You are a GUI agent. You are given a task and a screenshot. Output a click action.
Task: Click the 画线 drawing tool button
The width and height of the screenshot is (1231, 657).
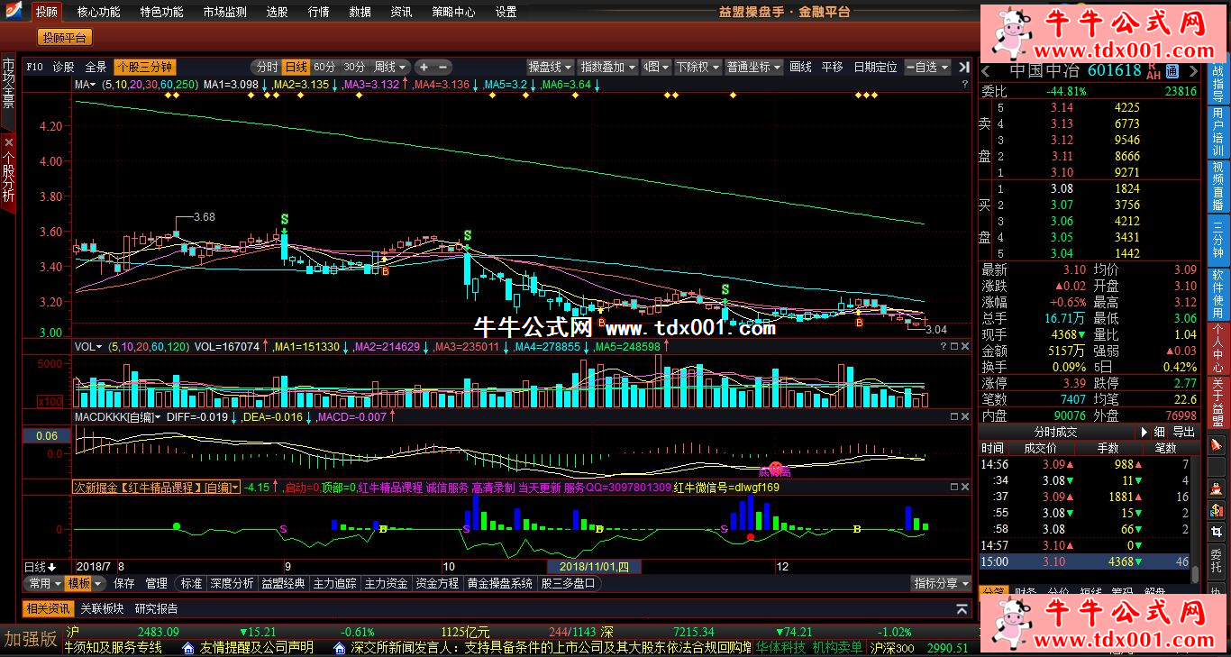click(800, 67)
